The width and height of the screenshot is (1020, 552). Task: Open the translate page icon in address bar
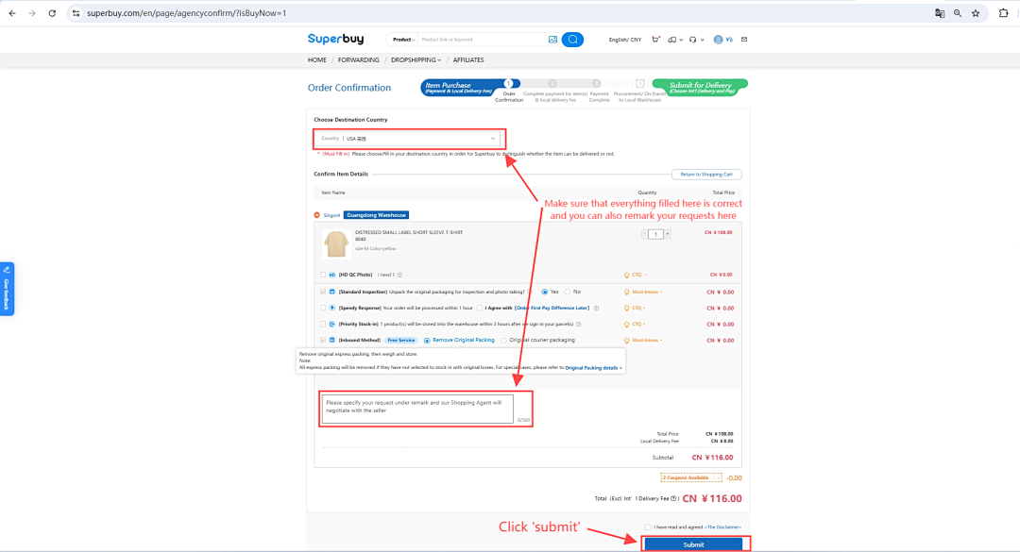(940, 13)
